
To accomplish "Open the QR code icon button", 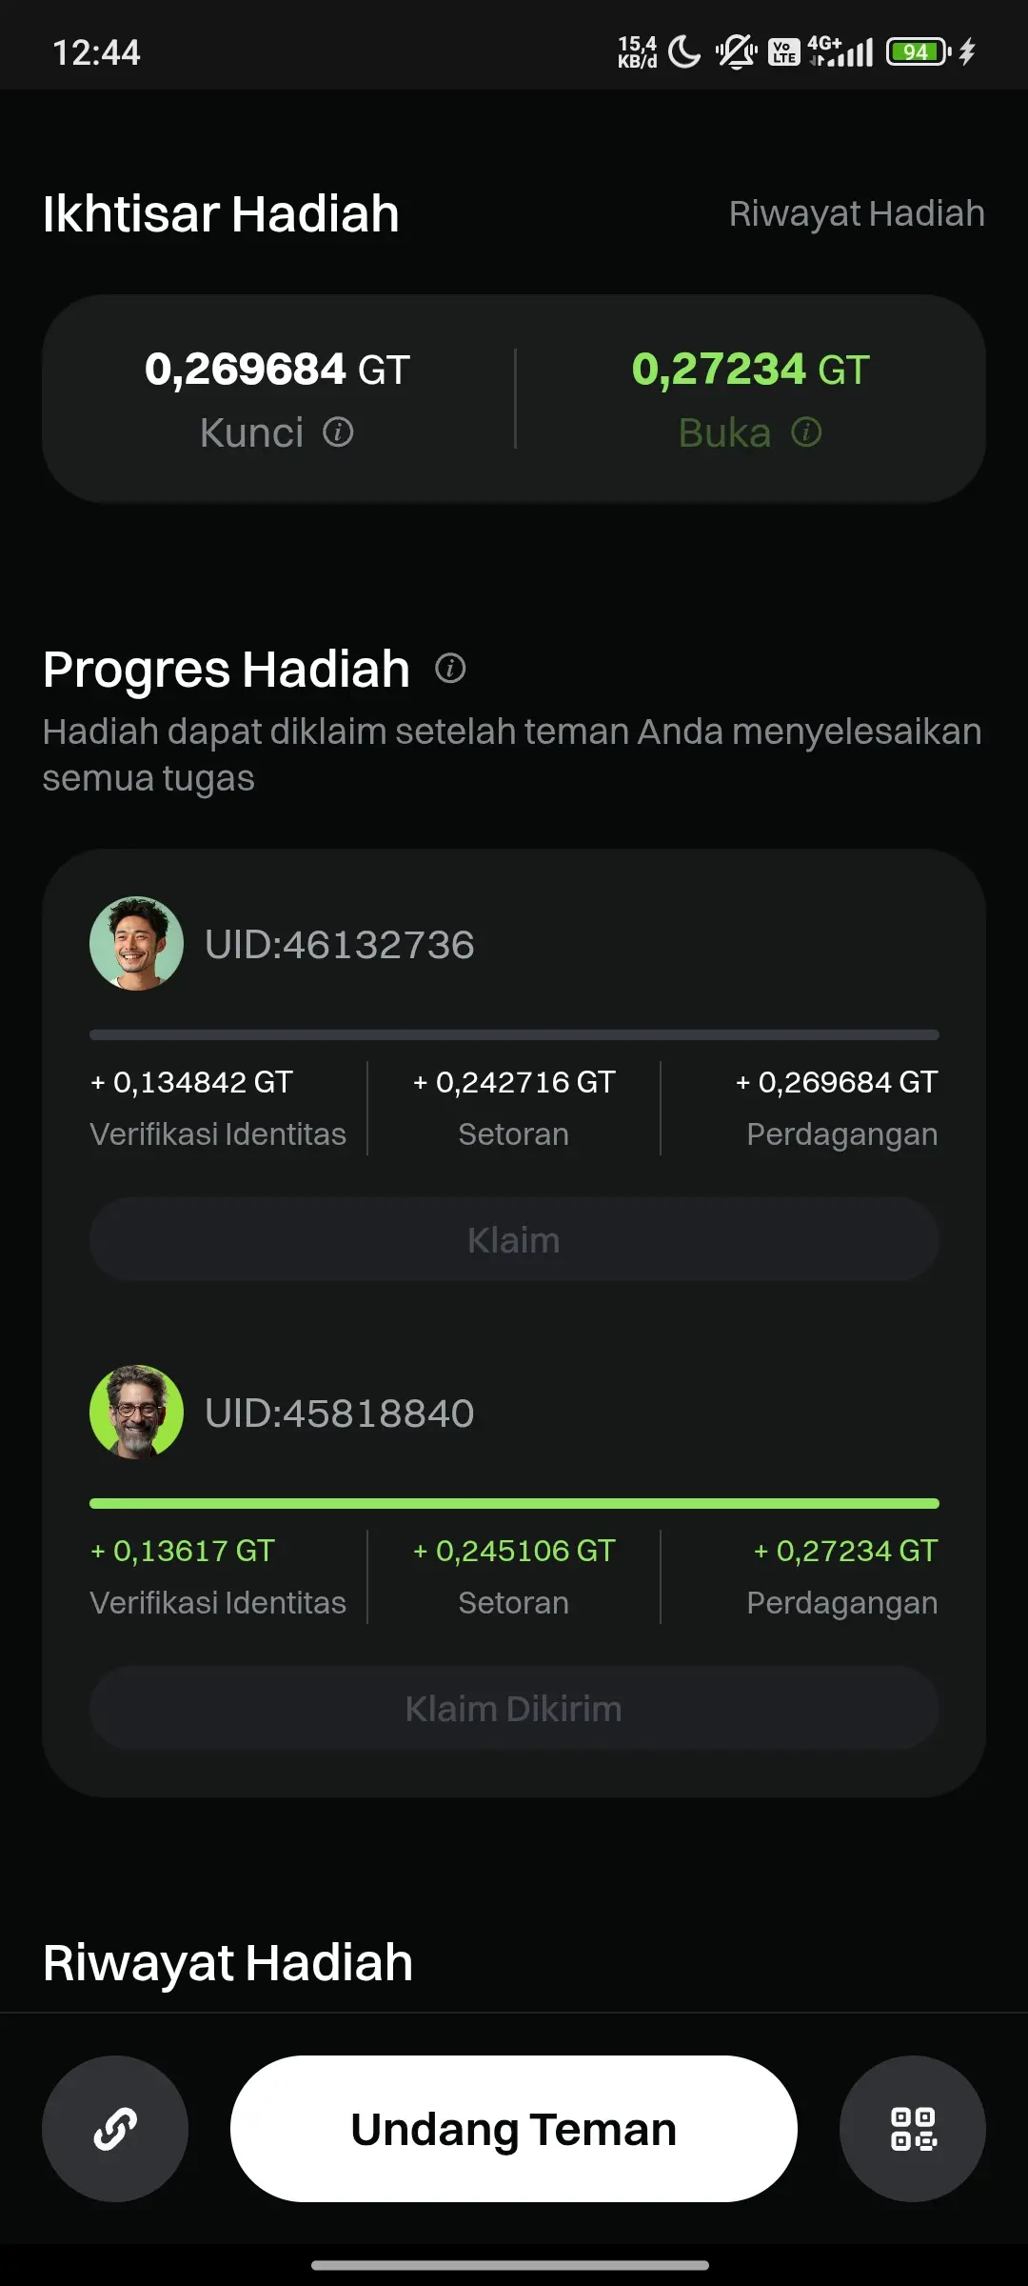I will pyautogui.click(x=913, y=2128).
